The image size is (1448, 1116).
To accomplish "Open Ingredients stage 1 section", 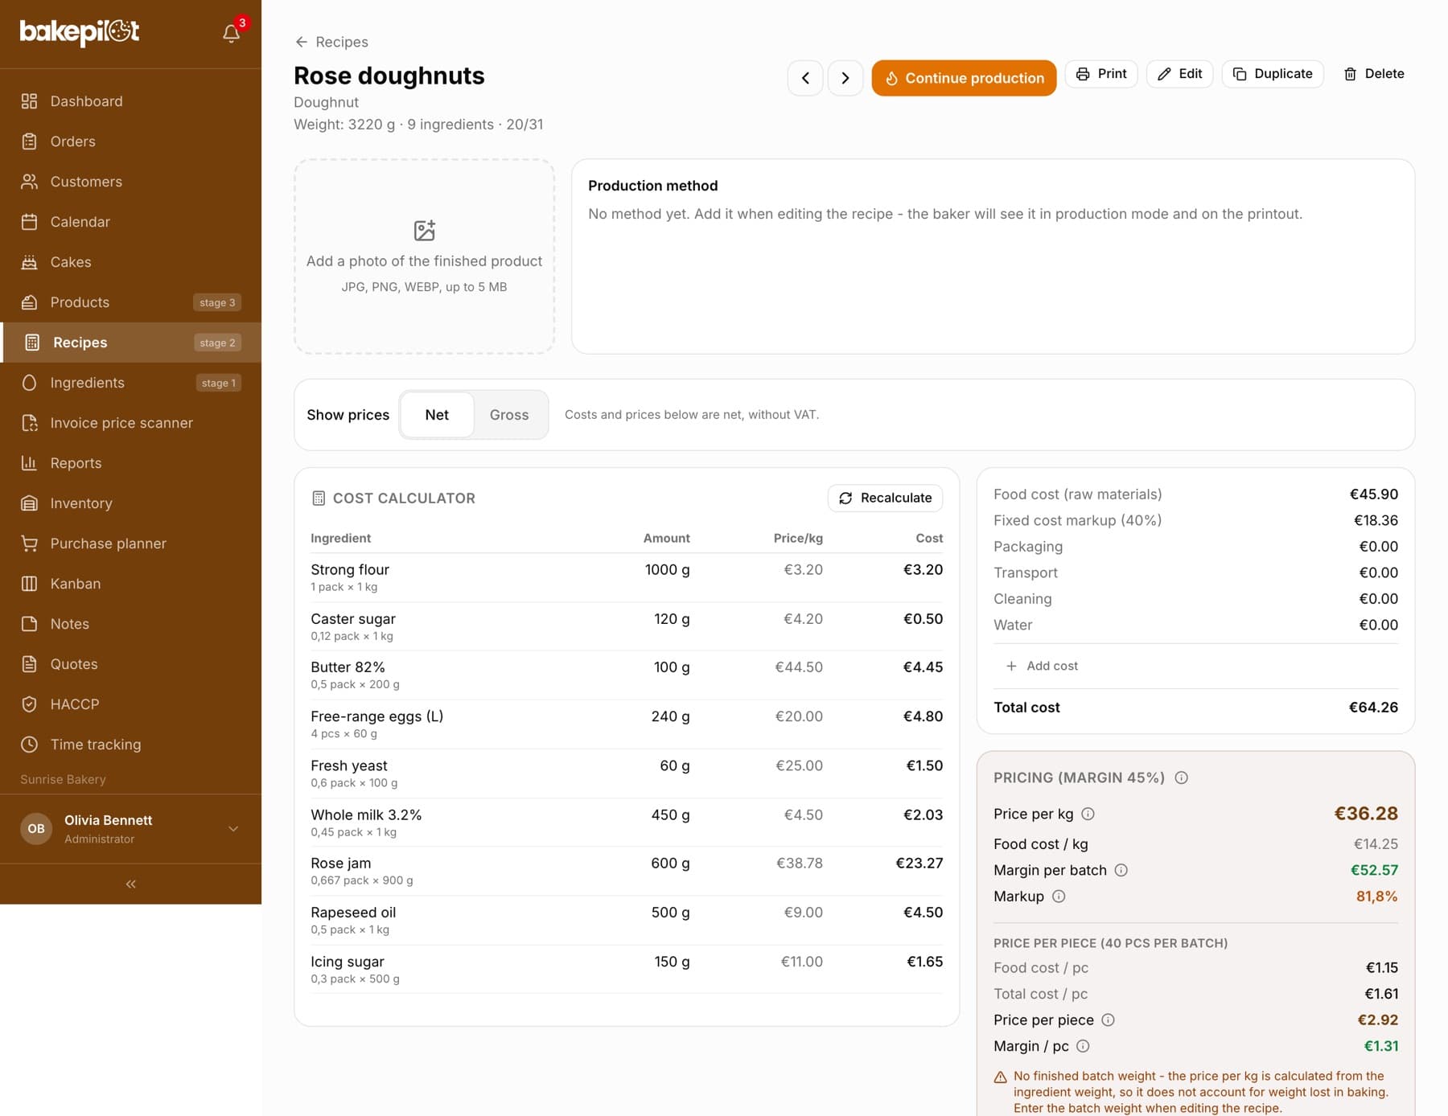I will coord(130,383).
